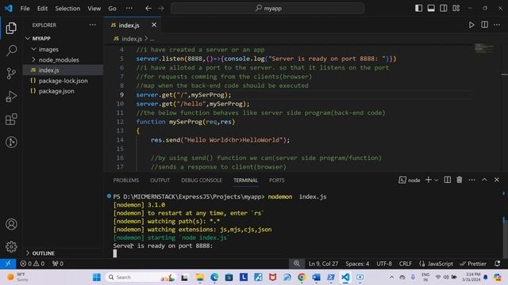508x285 pixels.
Task: Select the index.js editor tab
Action: pos(129,25)
